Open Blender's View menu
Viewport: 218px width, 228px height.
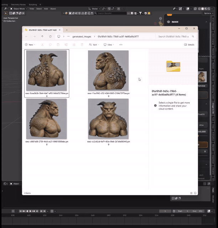[32, 9]
